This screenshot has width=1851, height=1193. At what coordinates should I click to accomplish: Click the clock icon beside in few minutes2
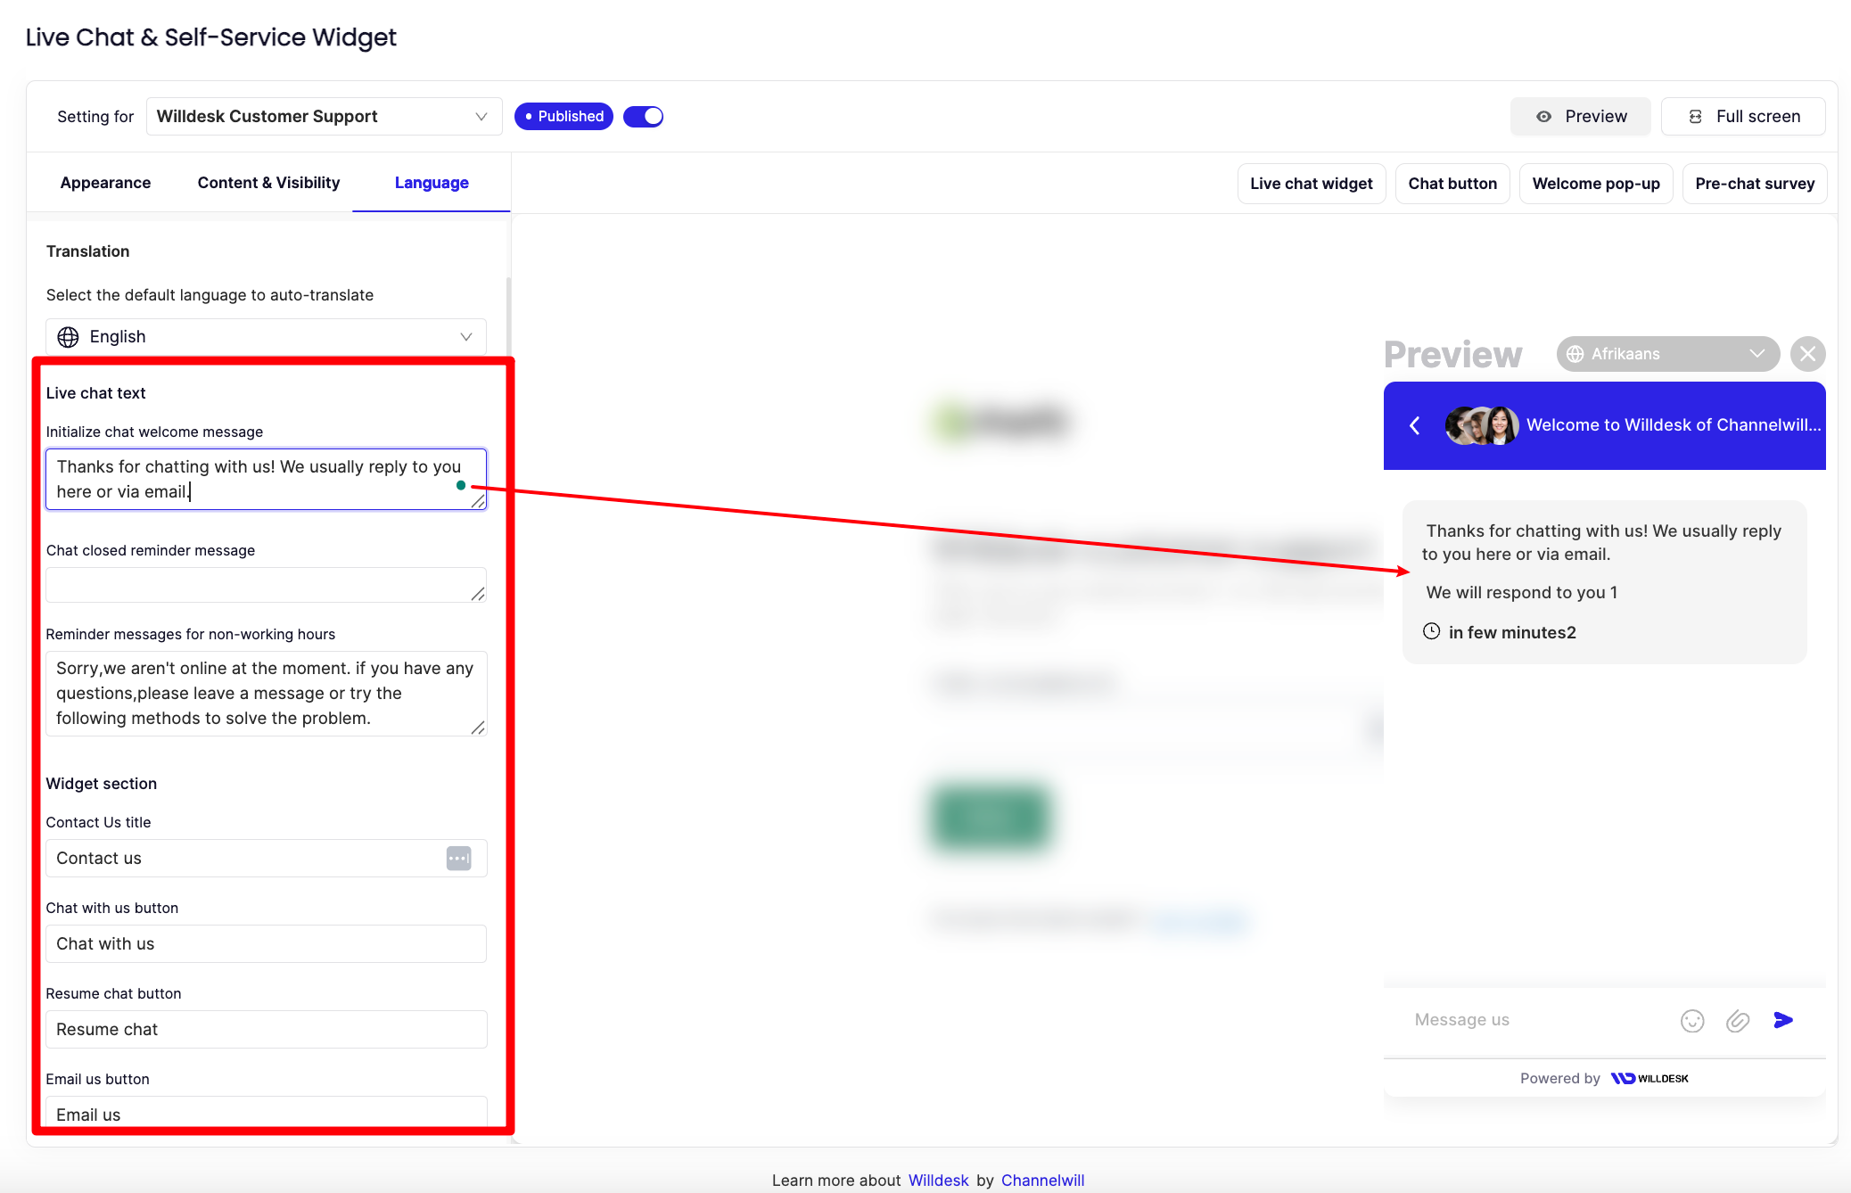1431,631
